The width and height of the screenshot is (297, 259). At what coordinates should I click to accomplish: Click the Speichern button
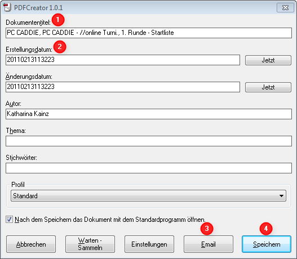click(267, 244)
